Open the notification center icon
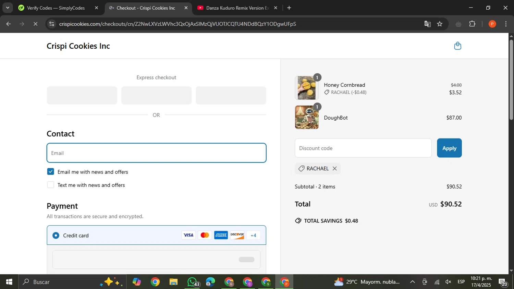Image resolution: width=514 pixels, height=289 pixels. 503,282
